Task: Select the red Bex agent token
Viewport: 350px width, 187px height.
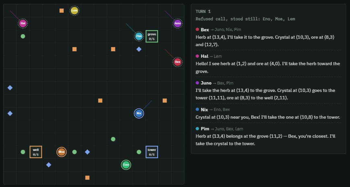Action: tap(178, 62)
